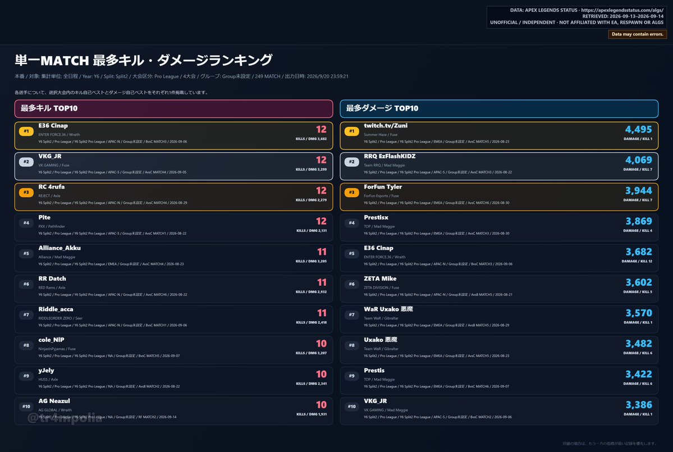This screenshot has height=452, width=673.
Task: Click the 'Data may contain errors.' badge
Action: tap(638, 34)
